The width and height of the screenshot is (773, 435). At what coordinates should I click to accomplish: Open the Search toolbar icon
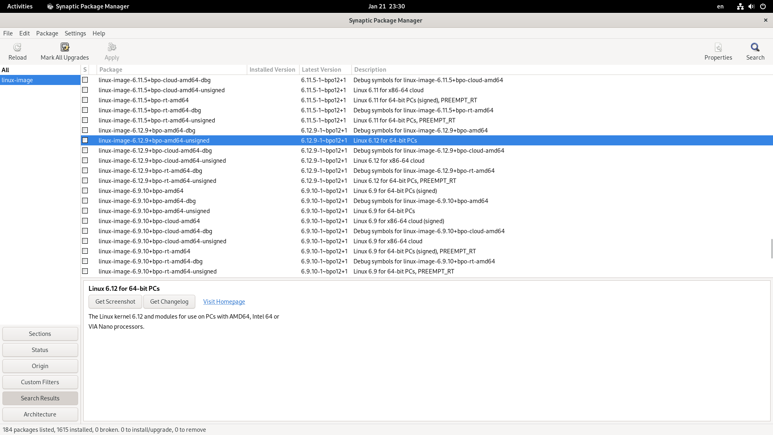click(755, 48)
